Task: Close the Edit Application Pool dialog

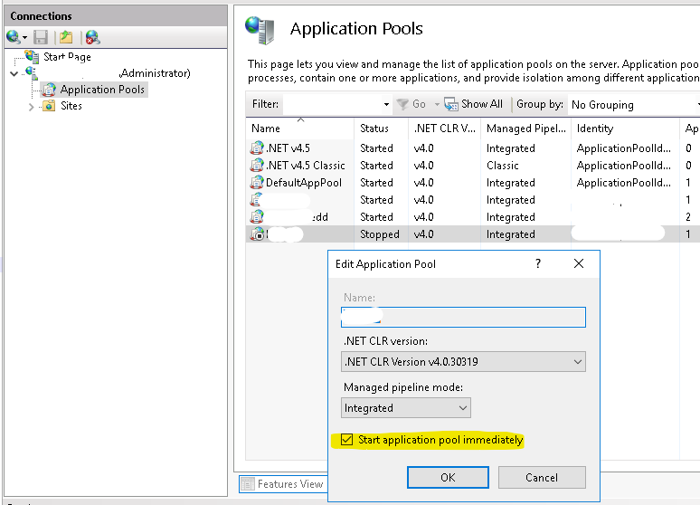Action: pyautogui.click(x=579, y=263)
